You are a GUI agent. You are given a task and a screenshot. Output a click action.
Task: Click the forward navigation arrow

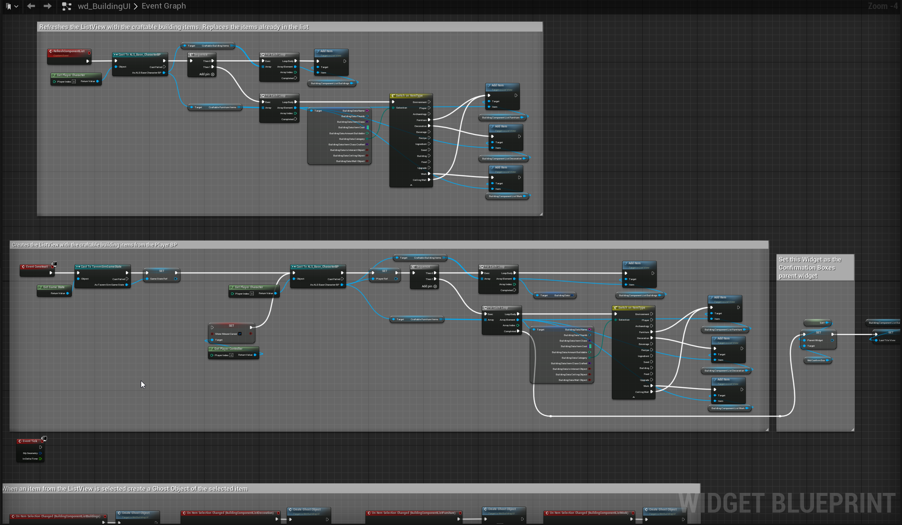47,6
